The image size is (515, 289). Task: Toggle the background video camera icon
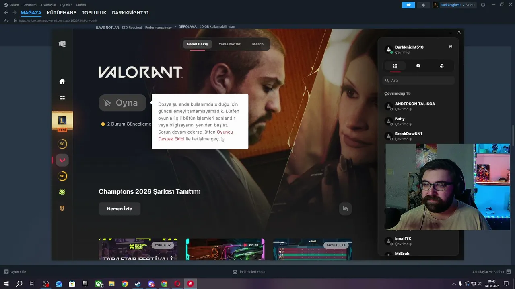pyautogui.click(x=345, y=209)
